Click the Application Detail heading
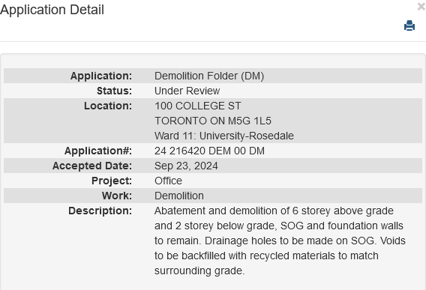426x290 pixels. click(x=52, y=10)
